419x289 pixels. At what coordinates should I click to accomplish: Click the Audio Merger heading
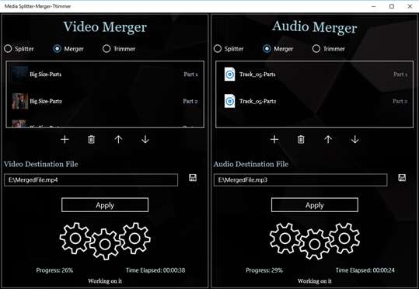pyautogui.click(x=315, y=27)
